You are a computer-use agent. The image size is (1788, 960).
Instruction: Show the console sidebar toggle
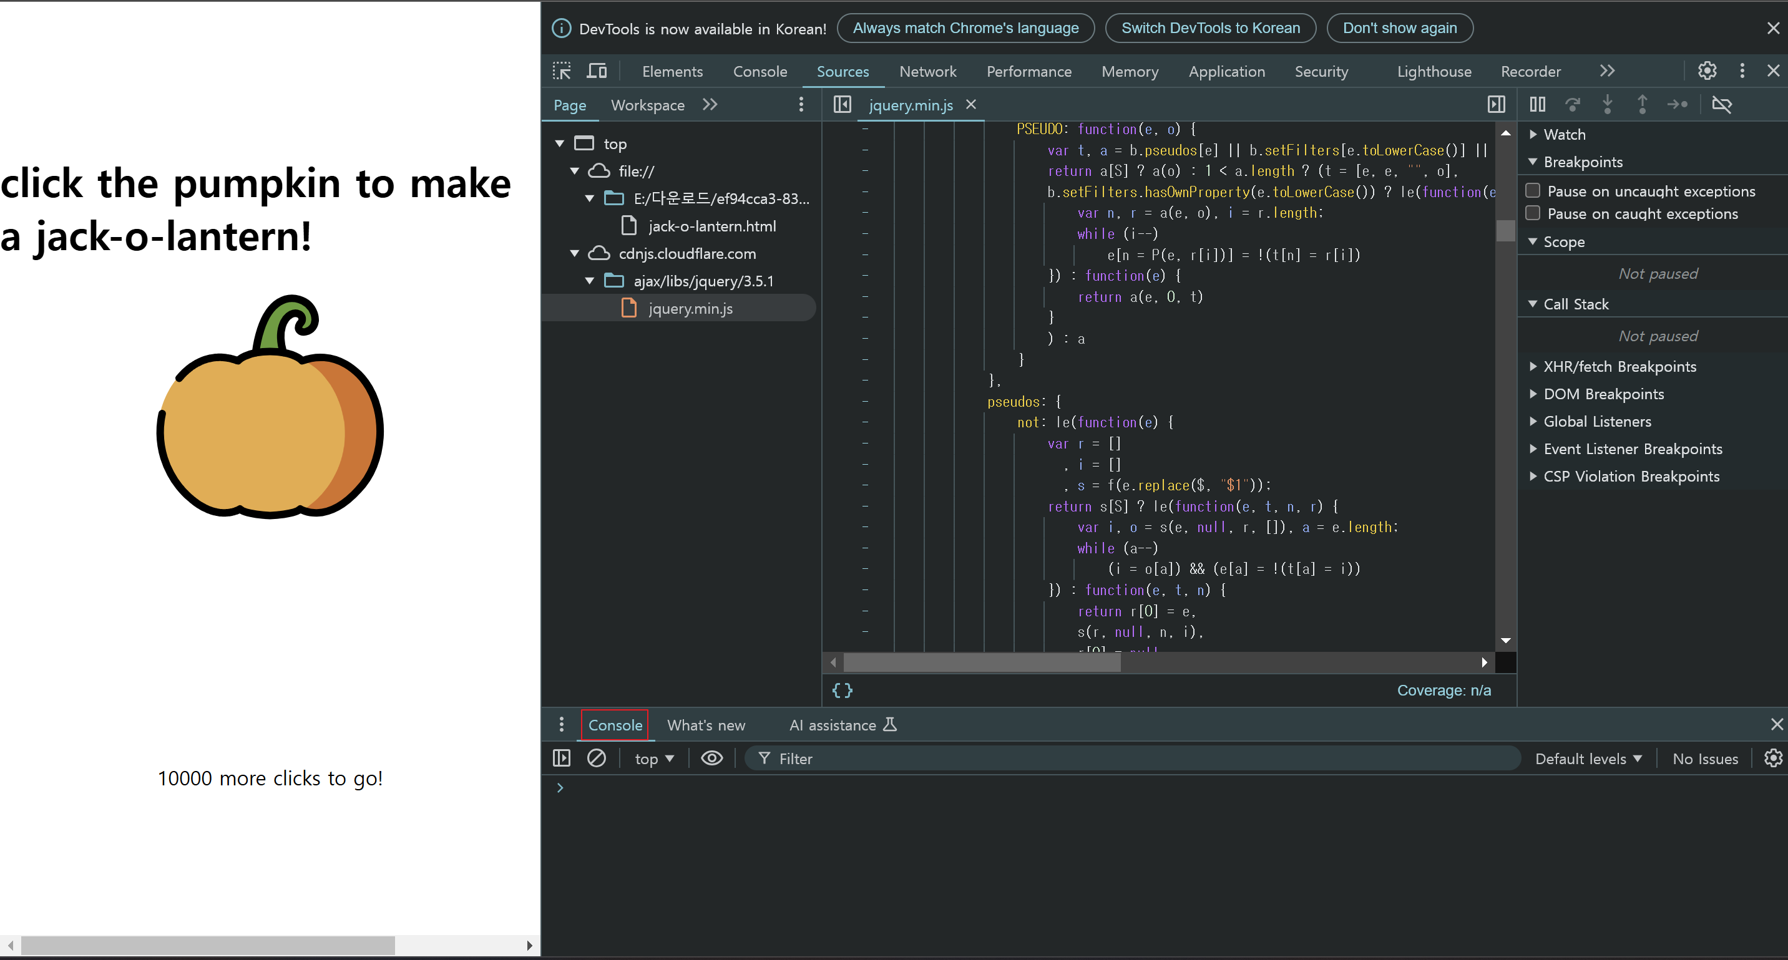562,758
